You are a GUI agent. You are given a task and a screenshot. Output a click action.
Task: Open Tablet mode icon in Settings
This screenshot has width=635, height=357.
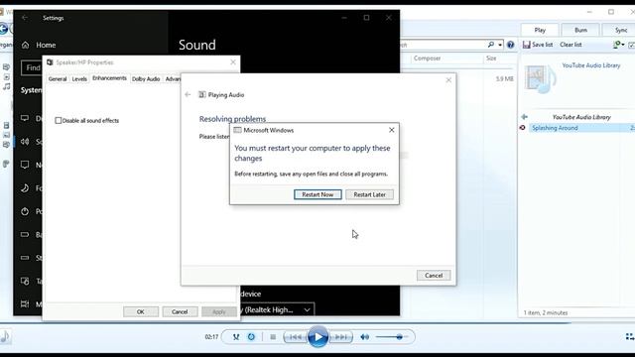pyautogui.click(x=25, y=281)
